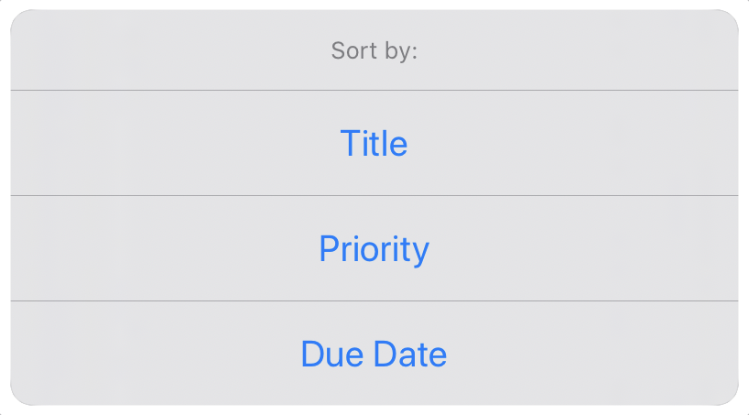749x415 pixels.
Task: Pick Title as the sorting criterion
Action: click(x=374, y=144)
